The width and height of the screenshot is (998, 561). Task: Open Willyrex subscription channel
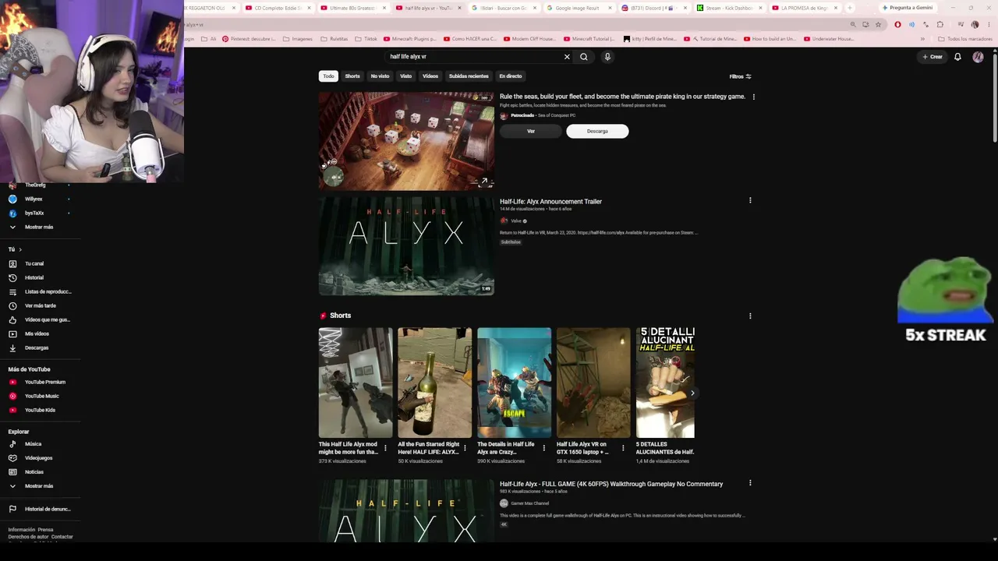[34, 199]
